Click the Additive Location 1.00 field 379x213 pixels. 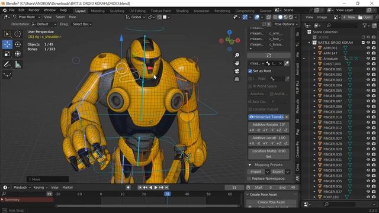click(268, 138)
